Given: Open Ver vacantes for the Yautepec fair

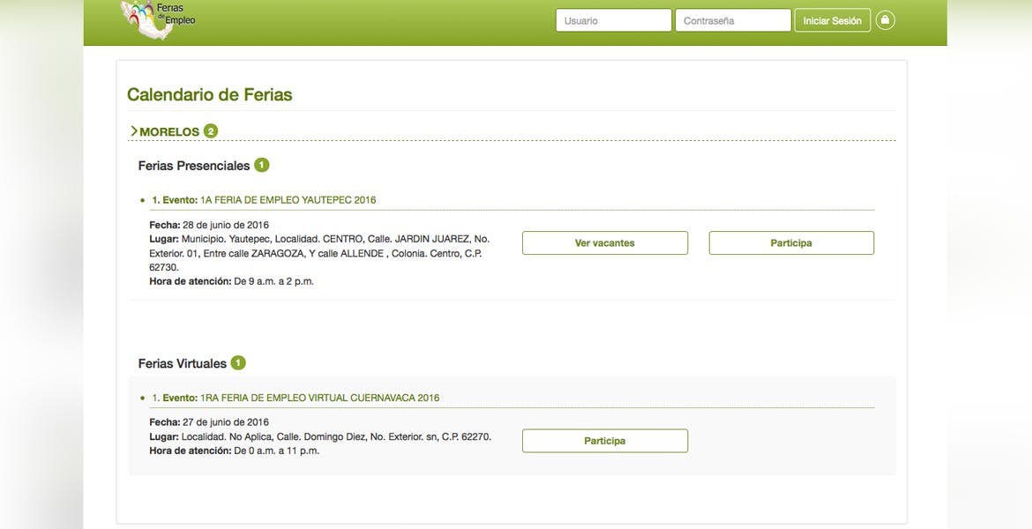Looking at the screenshot, I should click(604, 243).
